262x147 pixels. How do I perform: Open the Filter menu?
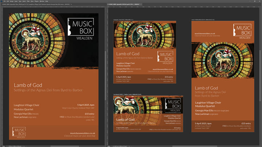tap(28, 1)
